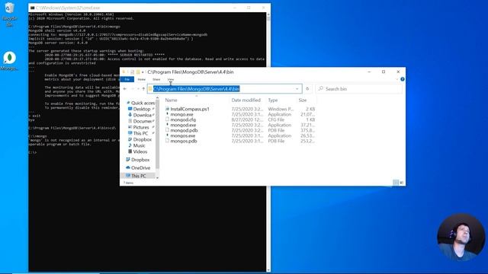The width and height of the screenshot is (488, 274).
Task: Select the mongos.exe file name
Action: pyautogui.click(x=183, y=135)
